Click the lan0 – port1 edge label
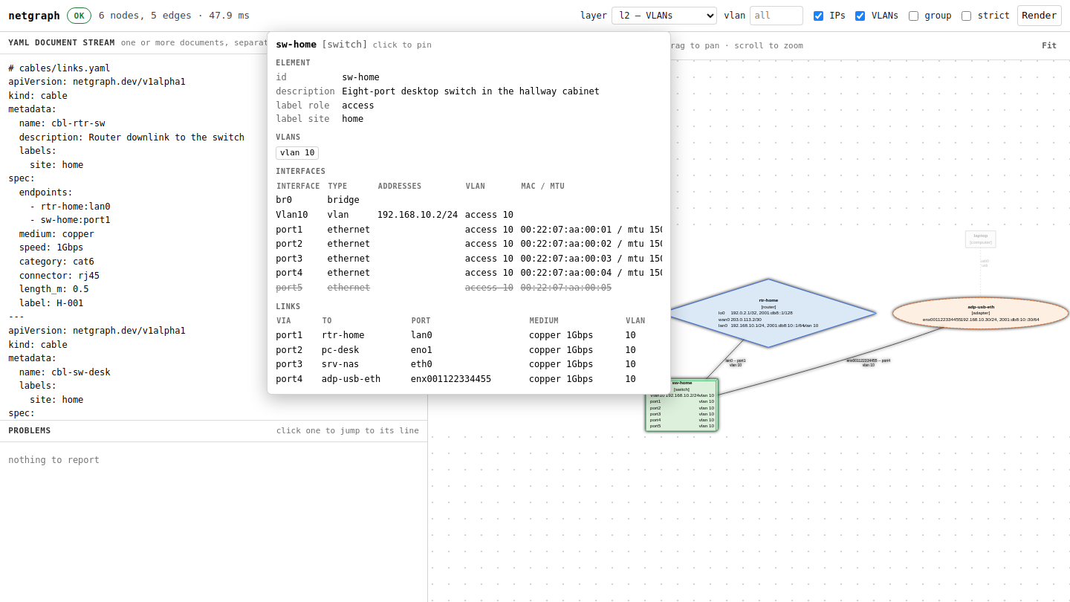The width and height of the screenshot is (1070, 602). click(x=736, y=363)
